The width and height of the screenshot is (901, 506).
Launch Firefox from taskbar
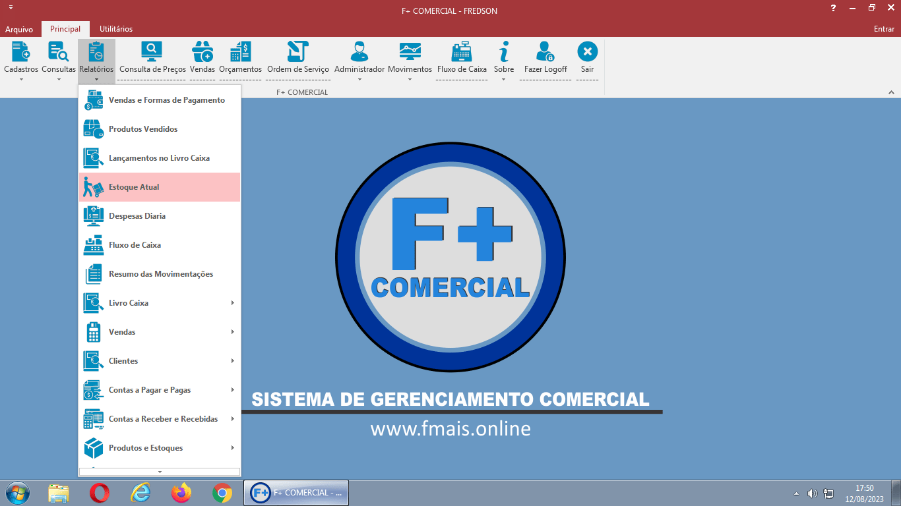(x=181, y=493)
